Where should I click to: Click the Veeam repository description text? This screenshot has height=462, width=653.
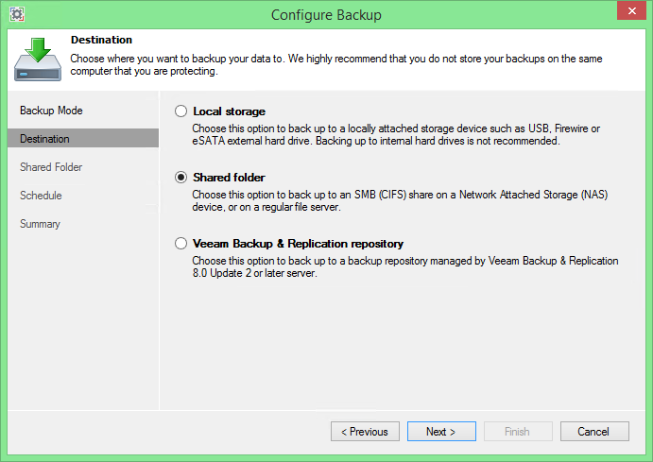(x=405, y=266)
